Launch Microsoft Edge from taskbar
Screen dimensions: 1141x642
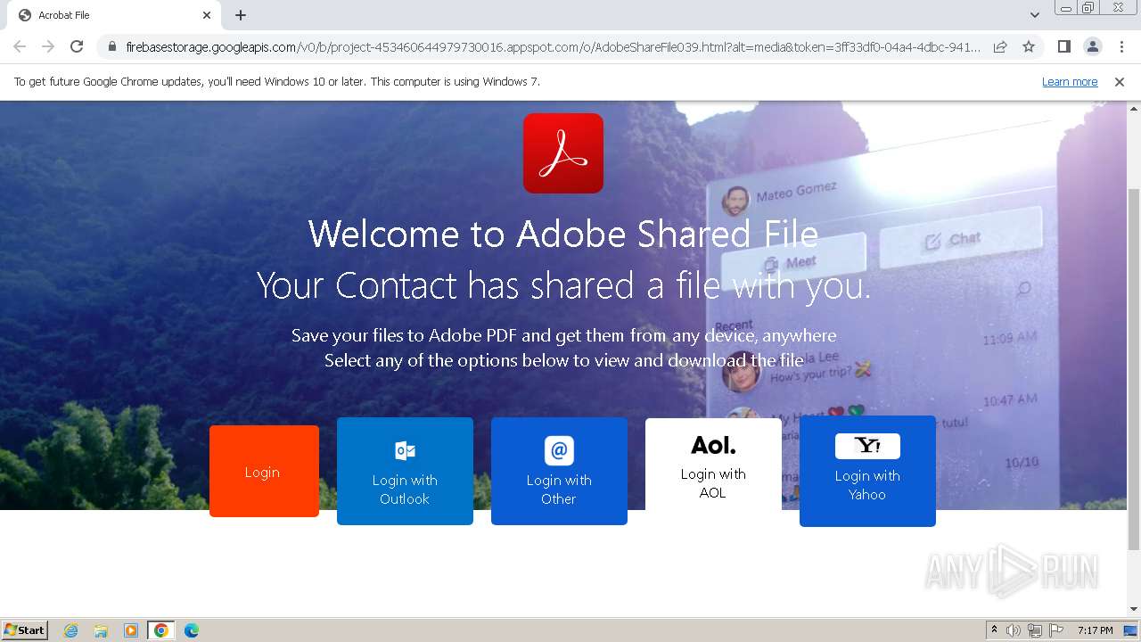(192, 630)
